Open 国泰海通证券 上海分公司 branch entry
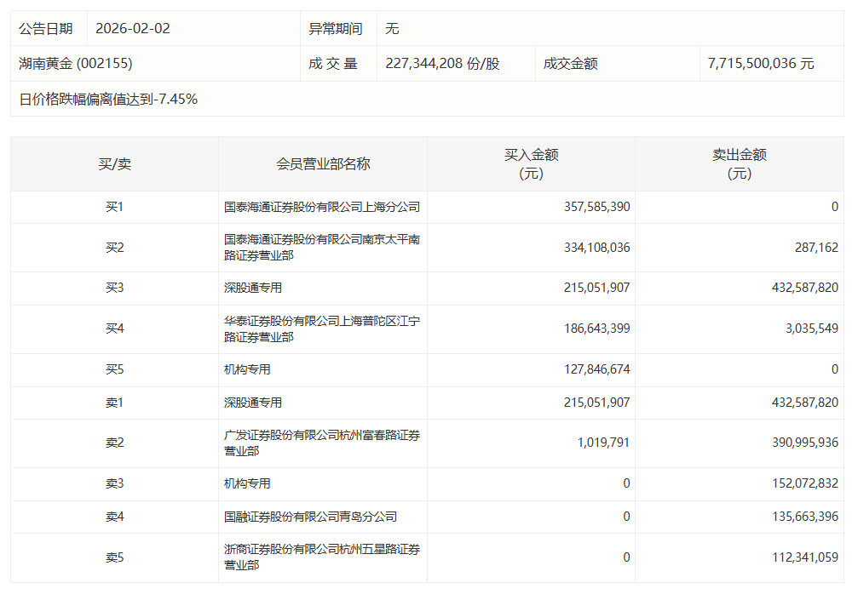Screen dimensions: 852x600 [322, 207]
